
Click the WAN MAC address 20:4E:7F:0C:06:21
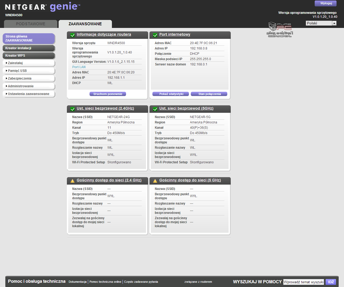[x=204, y=43]
